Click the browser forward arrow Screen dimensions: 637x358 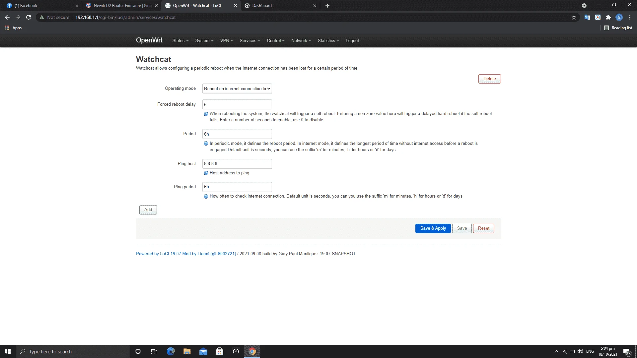tap(18, 17)
